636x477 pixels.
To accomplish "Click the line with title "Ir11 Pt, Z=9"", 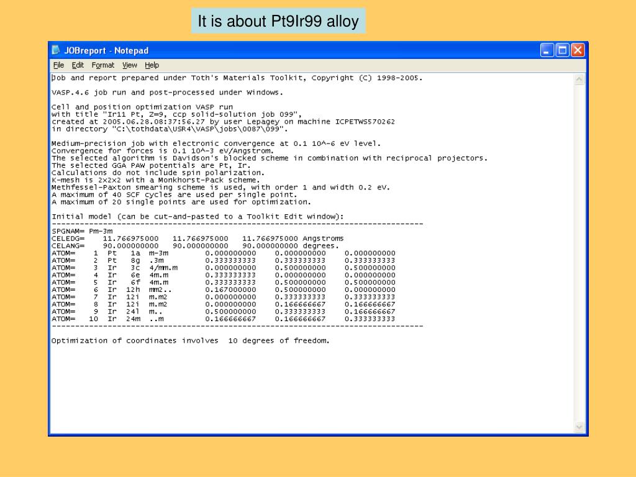I will pos(176,114).
